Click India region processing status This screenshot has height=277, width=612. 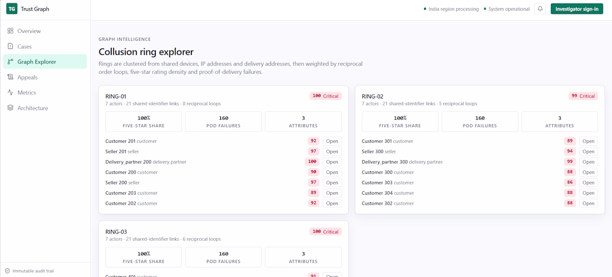(x=451, y=9)
